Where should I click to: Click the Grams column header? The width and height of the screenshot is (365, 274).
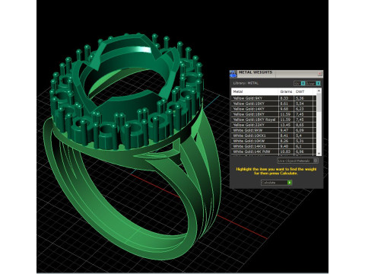[286, 91]
